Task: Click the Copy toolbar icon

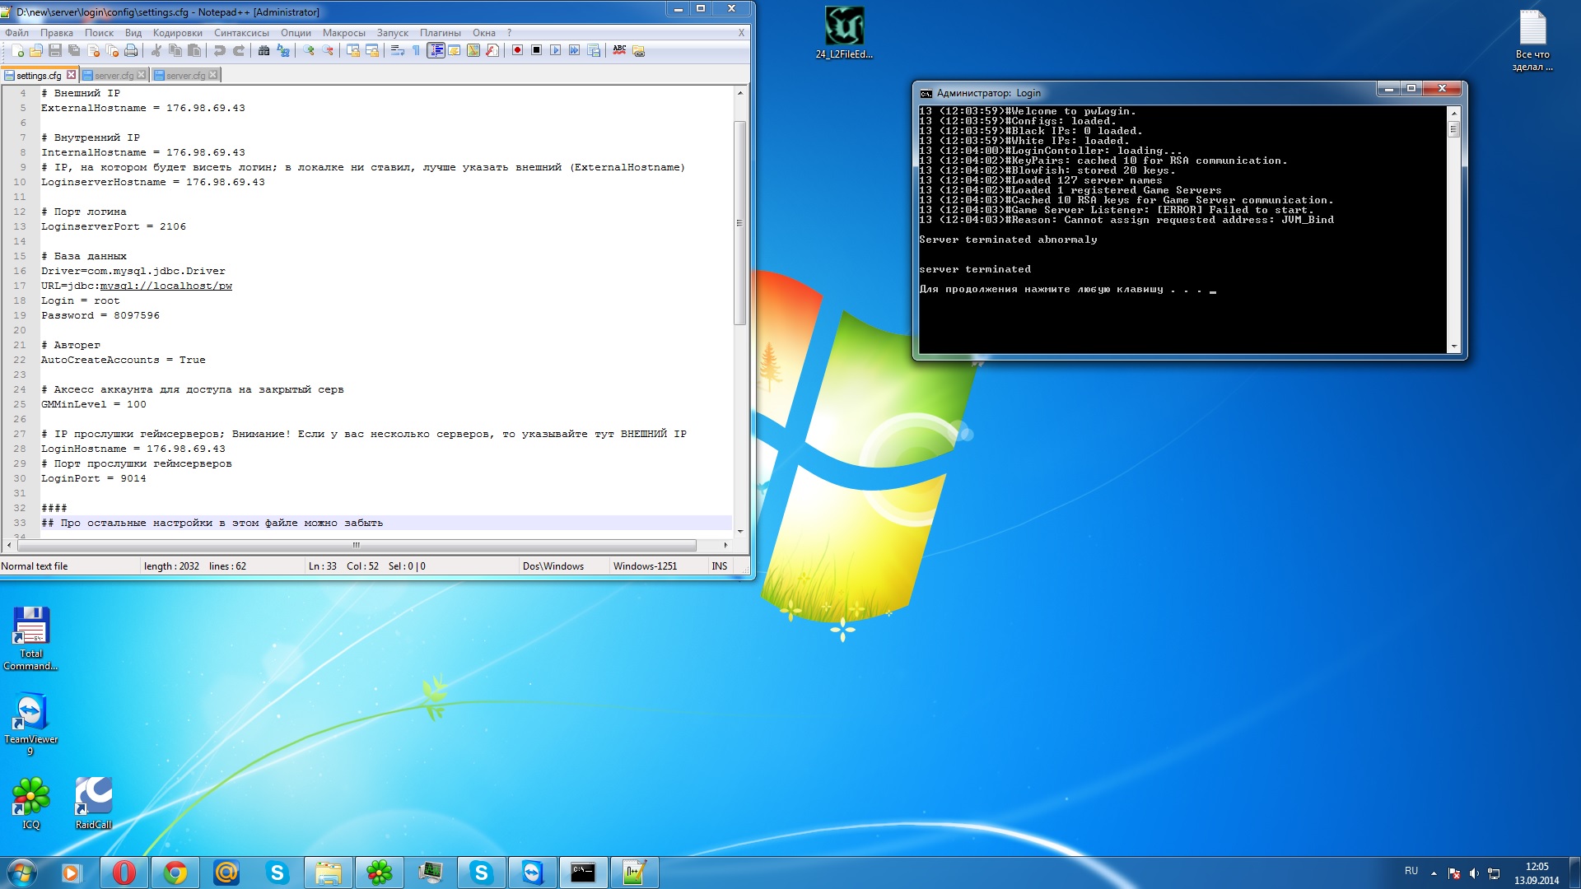Action: tap(175, 50)
